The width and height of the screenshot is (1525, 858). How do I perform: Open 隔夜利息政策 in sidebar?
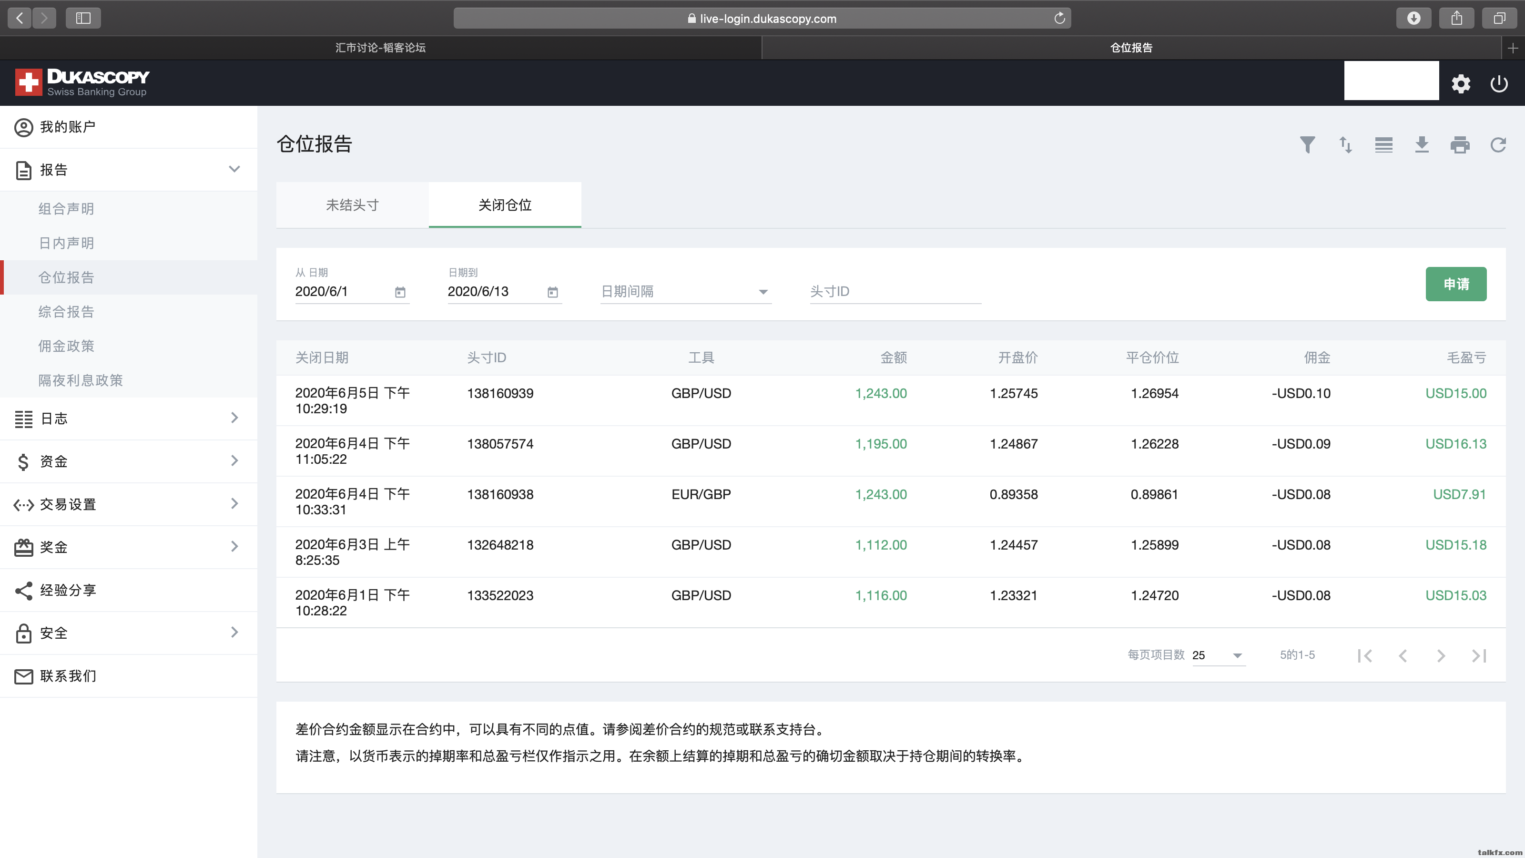129,380
